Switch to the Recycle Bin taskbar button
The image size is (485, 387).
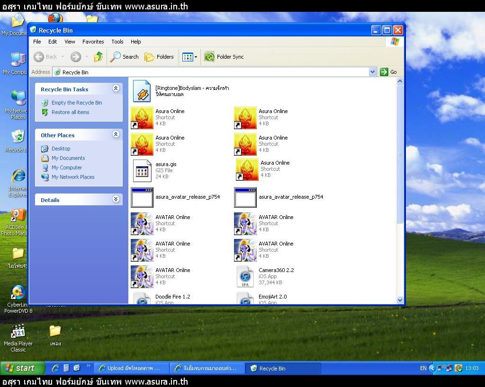coord(283,368)
